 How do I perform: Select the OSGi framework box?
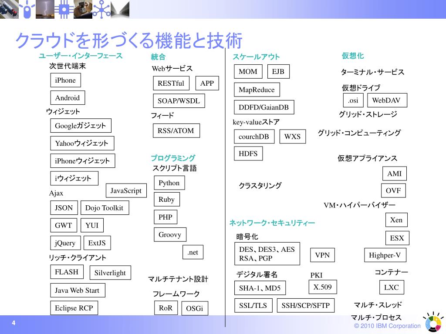click(195, 308)
